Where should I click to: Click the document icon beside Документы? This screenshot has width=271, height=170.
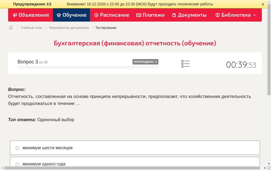pos(174,15)
